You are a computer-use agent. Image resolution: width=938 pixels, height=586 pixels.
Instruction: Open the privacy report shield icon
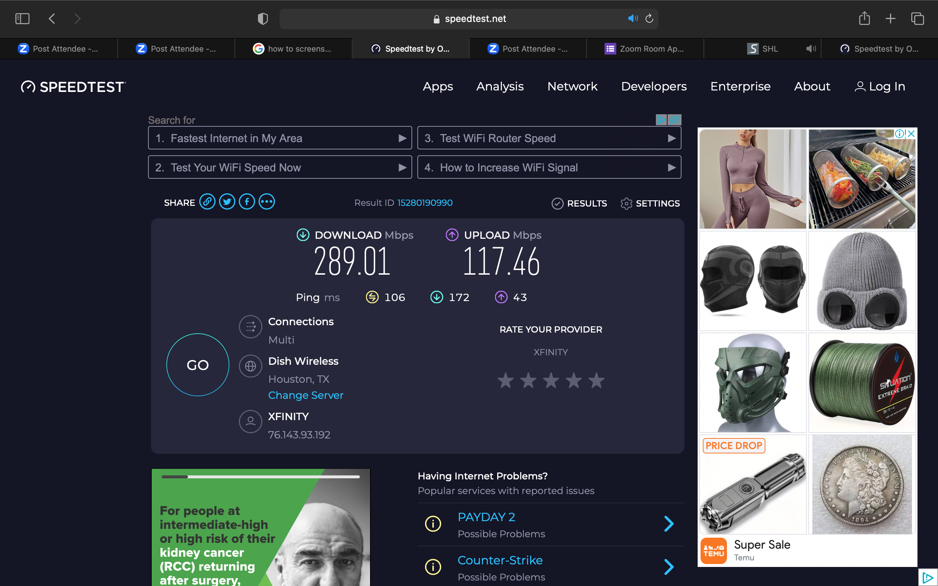pyautogui.click(x=263, y=19)
